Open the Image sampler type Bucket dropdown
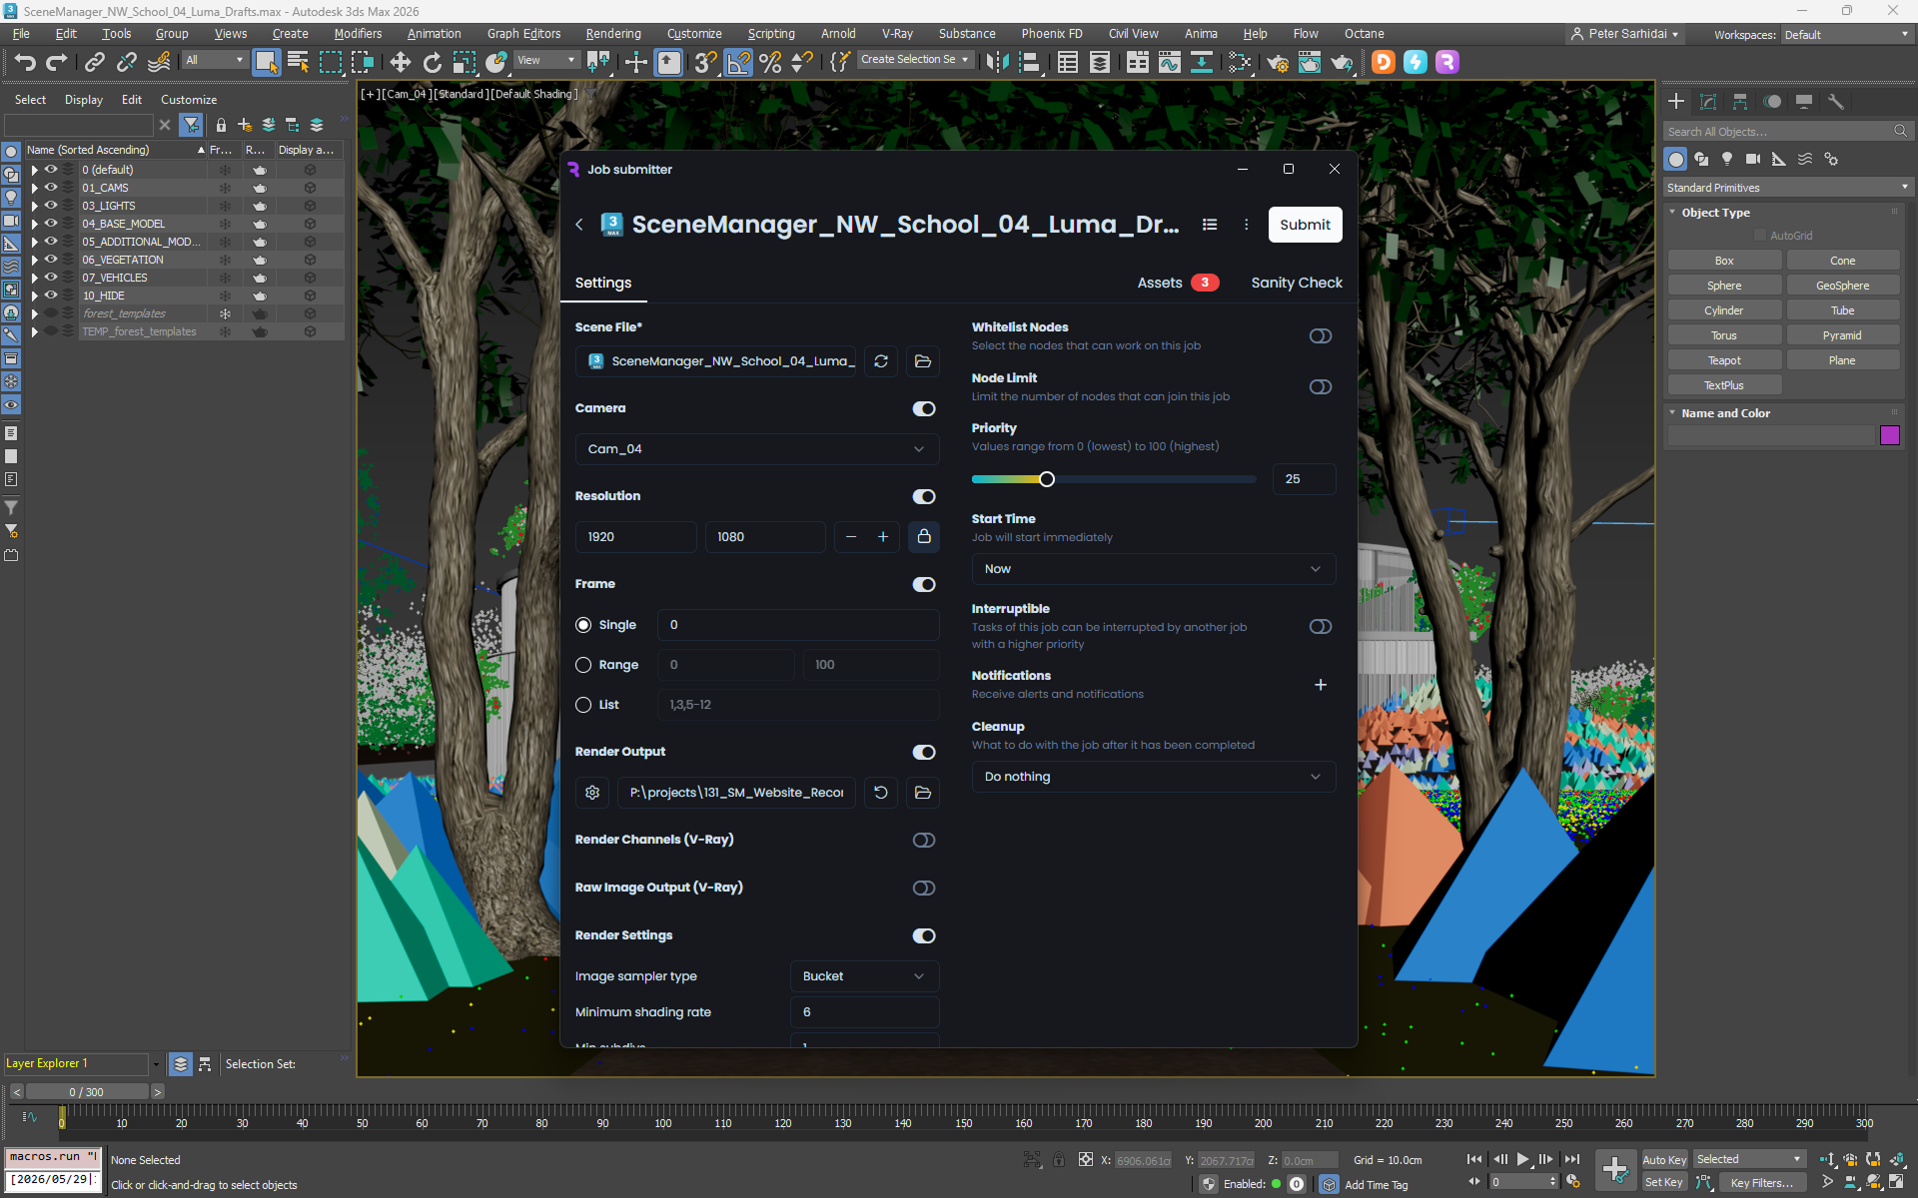Screen dimensions: 1918x1198 tap(865, 976)
